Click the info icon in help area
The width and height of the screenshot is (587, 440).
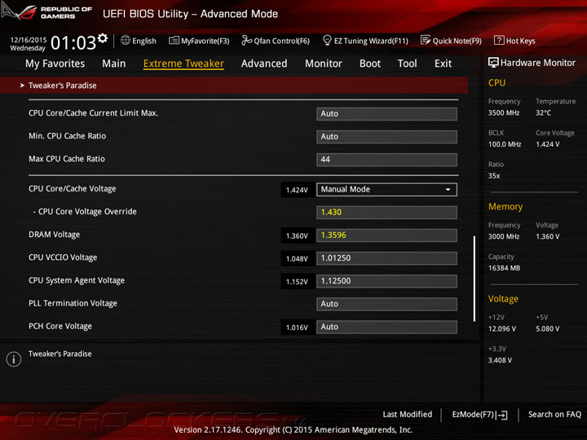coord(14,359)
